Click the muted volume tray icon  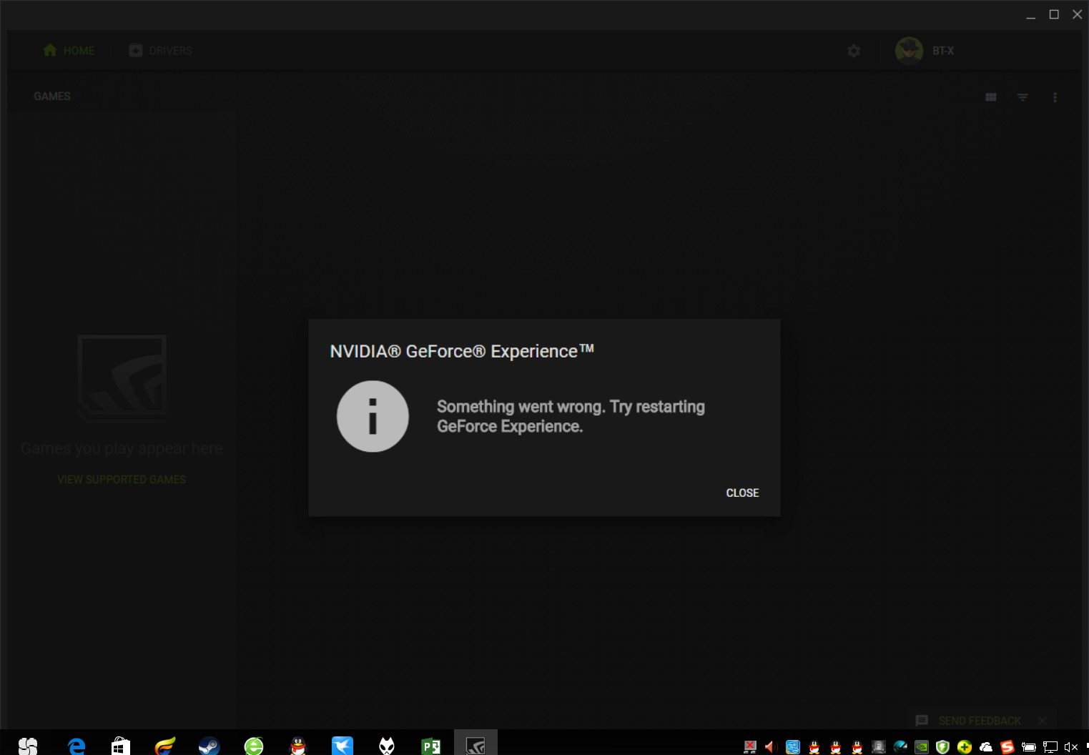tap(1070, 747)
